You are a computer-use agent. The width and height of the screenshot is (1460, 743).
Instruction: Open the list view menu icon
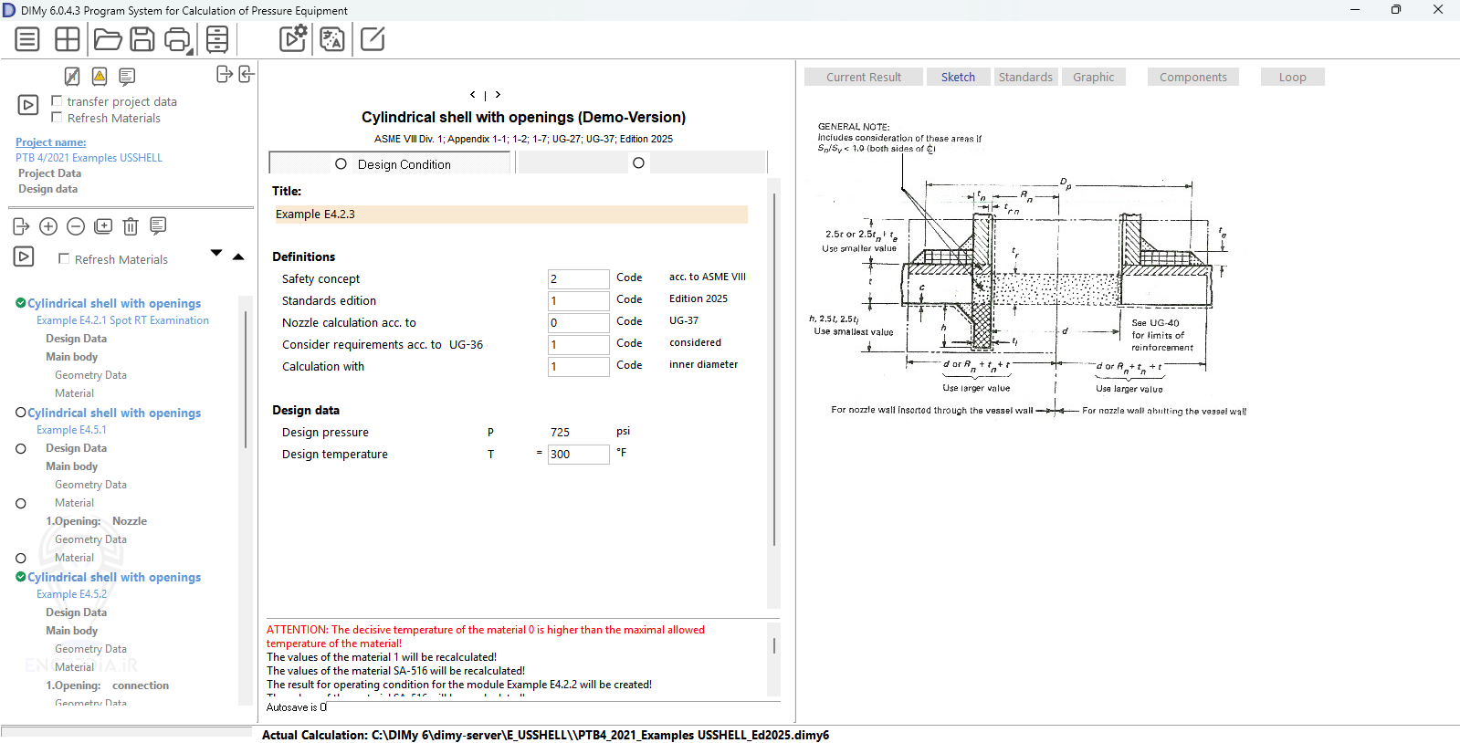27,39
